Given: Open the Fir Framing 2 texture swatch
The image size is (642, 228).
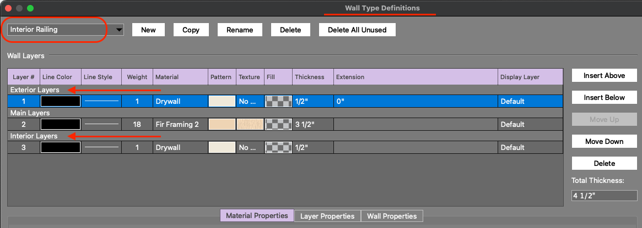Looking at the screenshot, I should point(250,124).
